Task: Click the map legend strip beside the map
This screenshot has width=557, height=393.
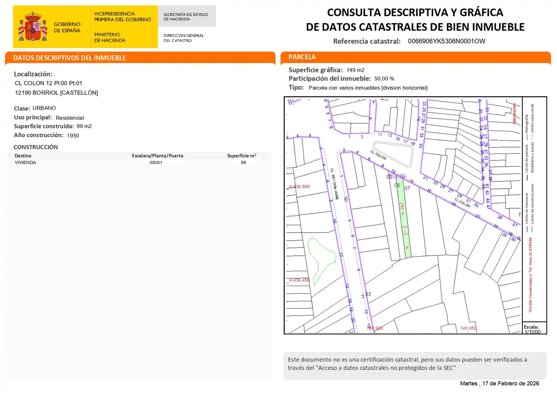Action: coord(534,207)
